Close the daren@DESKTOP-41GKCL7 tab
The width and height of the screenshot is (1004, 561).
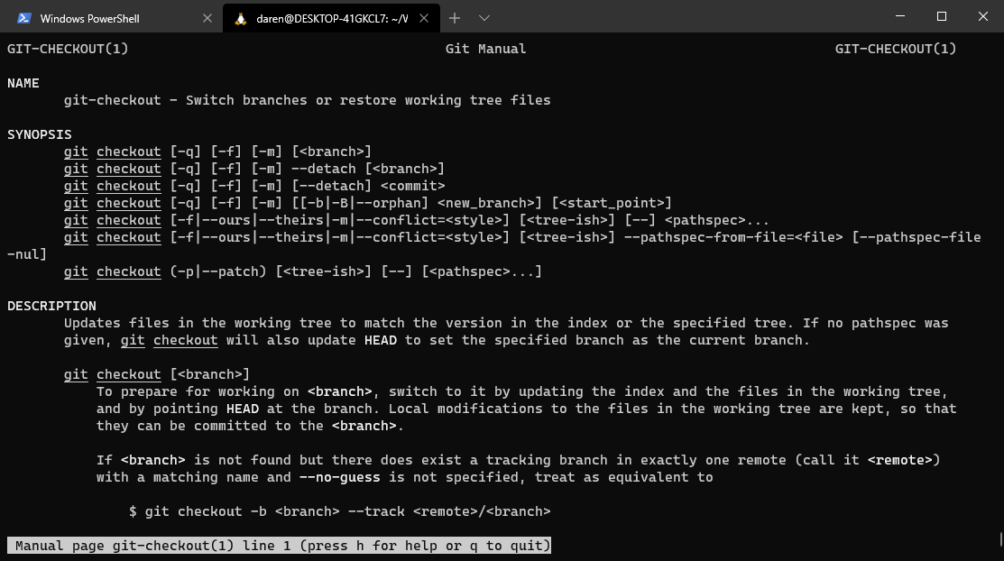(x=424, y=19)
